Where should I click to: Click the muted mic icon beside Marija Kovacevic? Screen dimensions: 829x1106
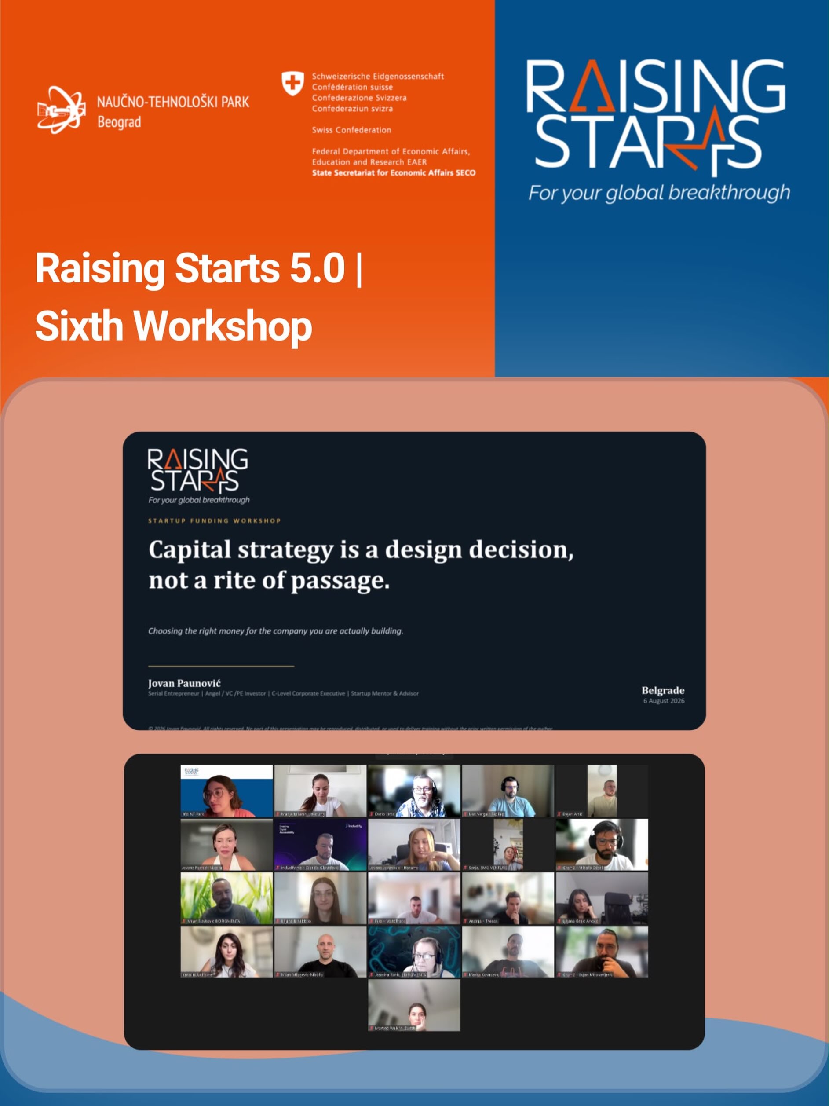coord(465,974)
